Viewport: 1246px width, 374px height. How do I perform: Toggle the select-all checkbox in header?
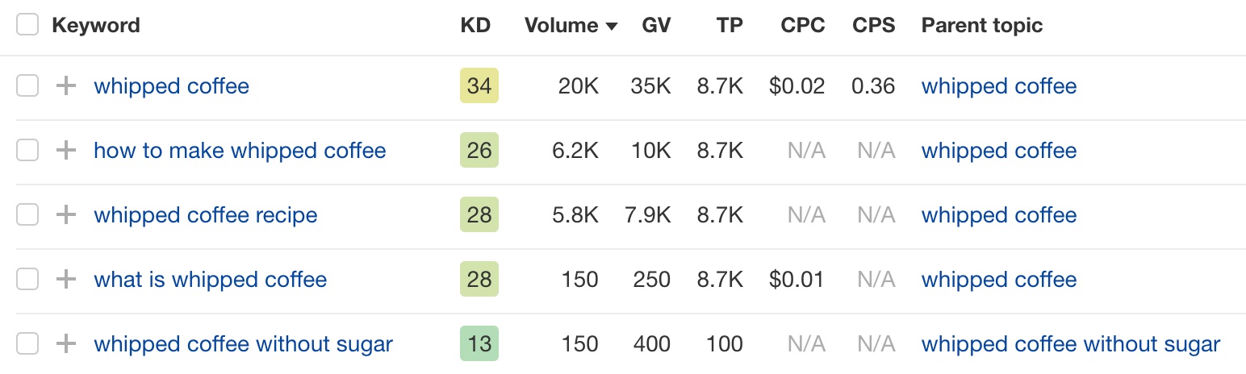coord(27,25)
